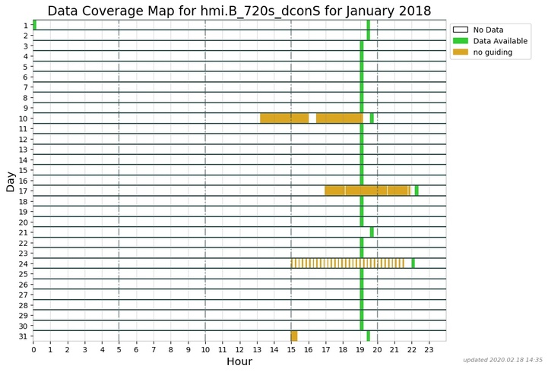Click the green data bar on day 21

(372, 232)
